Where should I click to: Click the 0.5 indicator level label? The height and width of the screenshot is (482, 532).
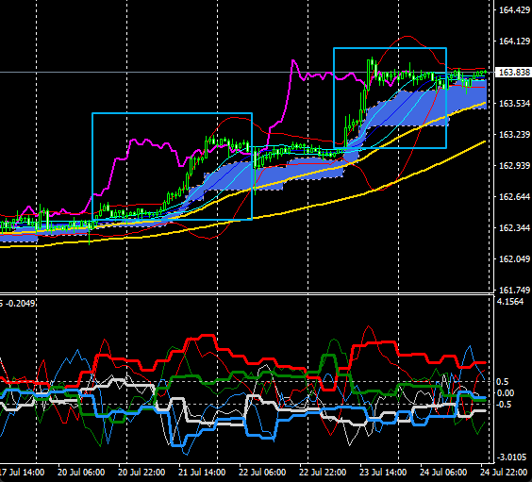click(x=503, y=382)
